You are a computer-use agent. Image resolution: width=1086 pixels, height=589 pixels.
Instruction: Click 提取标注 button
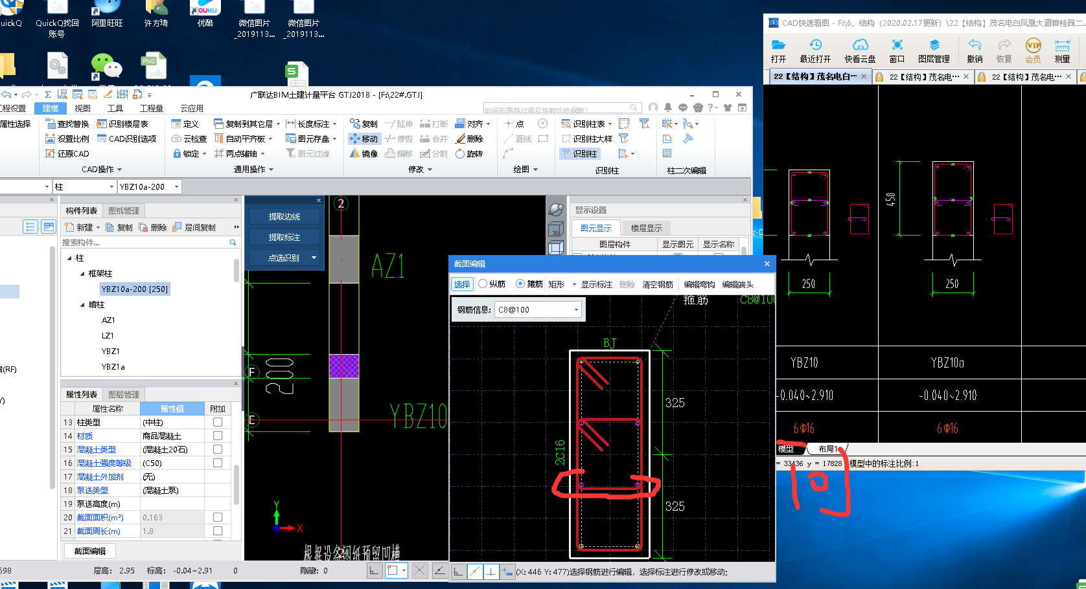pyautogui.click(x=284, y=237)
